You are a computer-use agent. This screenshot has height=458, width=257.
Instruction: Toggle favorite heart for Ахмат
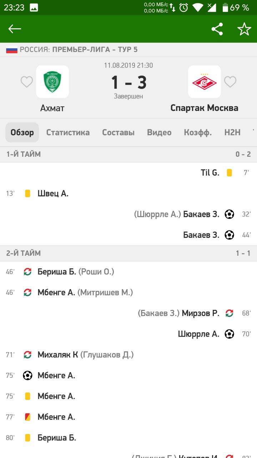coord(27,82)
